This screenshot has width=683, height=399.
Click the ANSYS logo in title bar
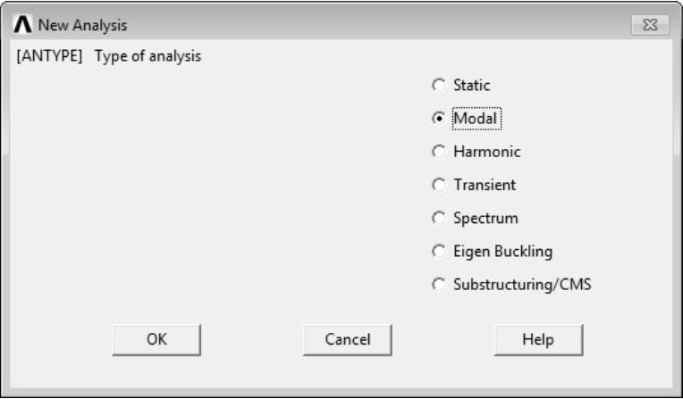click(23, 25)
